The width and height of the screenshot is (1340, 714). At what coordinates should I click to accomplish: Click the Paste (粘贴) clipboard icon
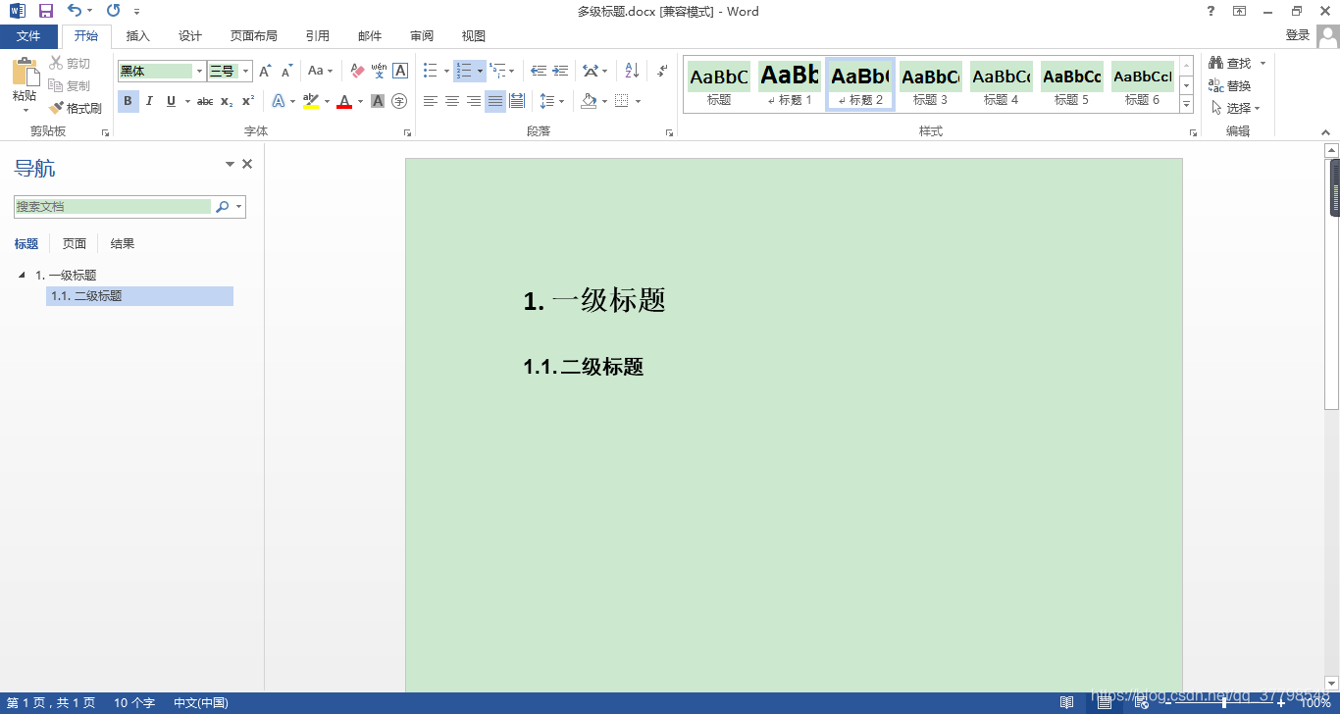pyautogui.click(x=25, y=72)
